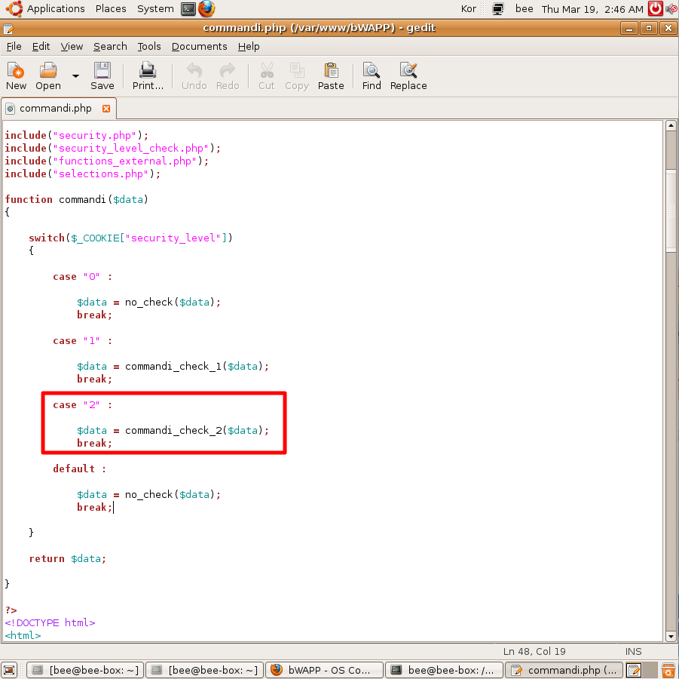Click the scrollbar down arrow
The image size is (679, 679).
(671, 637)
